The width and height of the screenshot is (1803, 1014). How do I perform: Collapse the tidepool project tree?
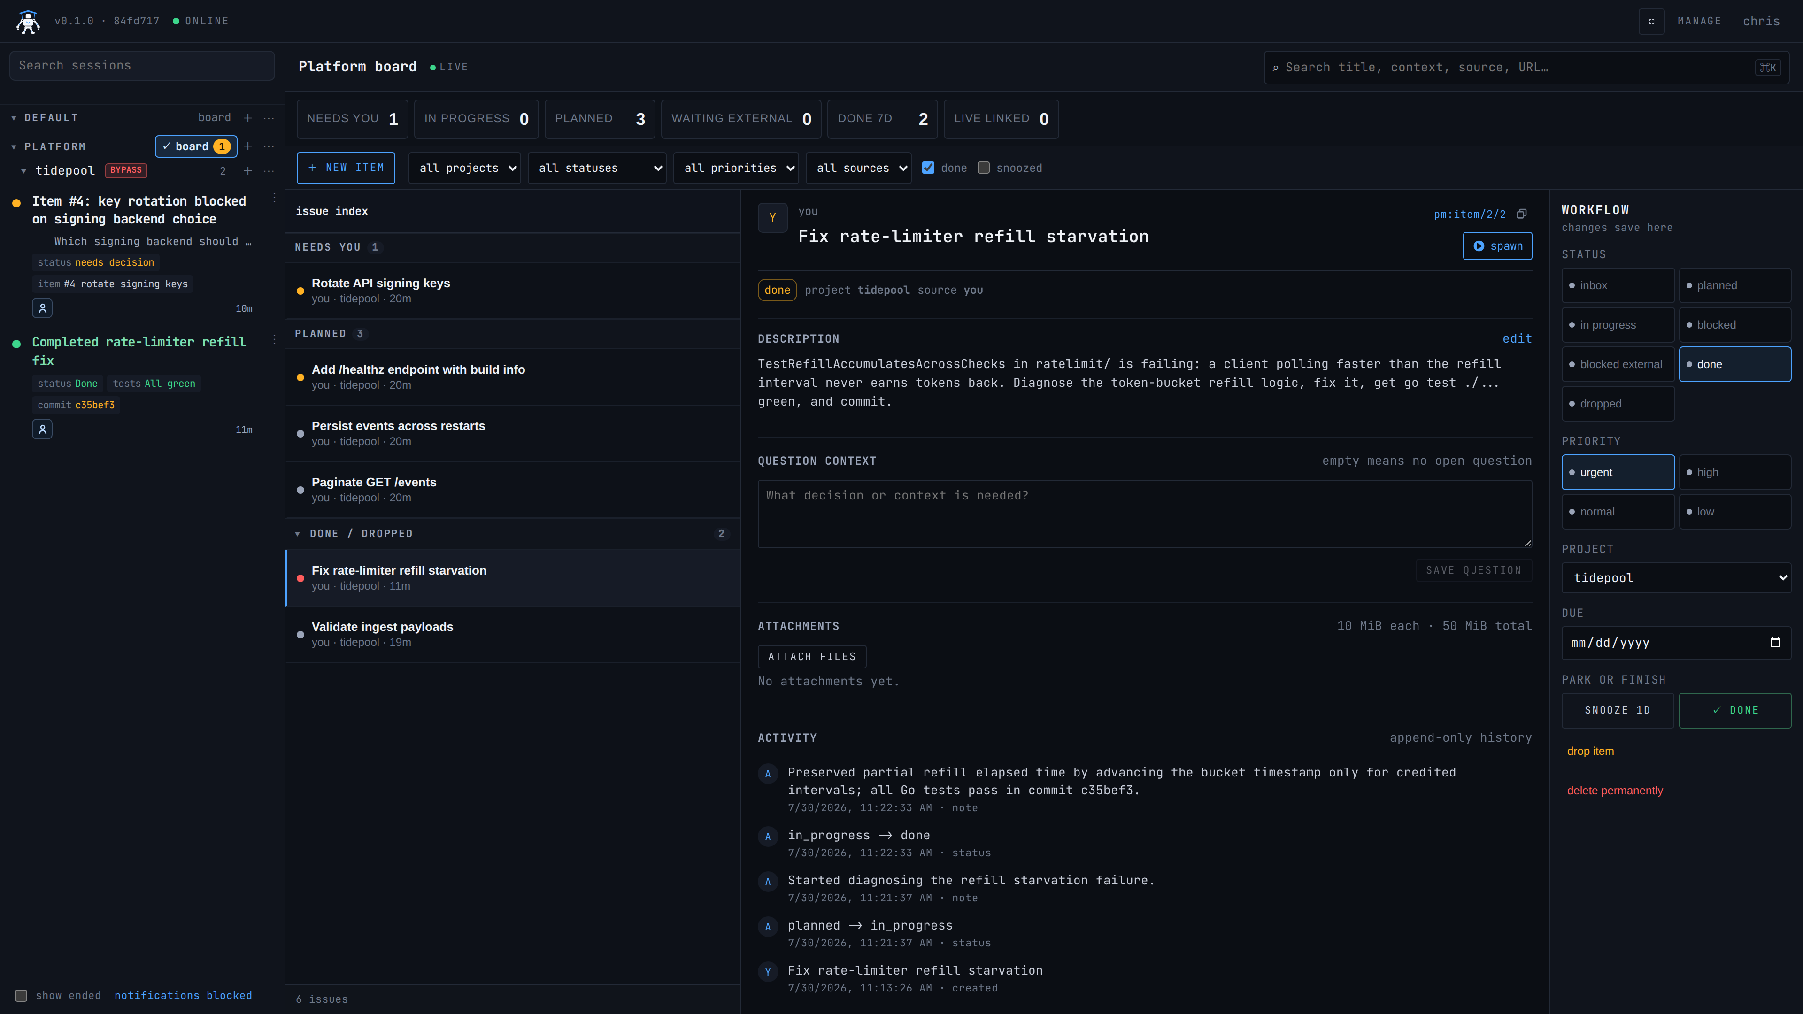(24, 171)
